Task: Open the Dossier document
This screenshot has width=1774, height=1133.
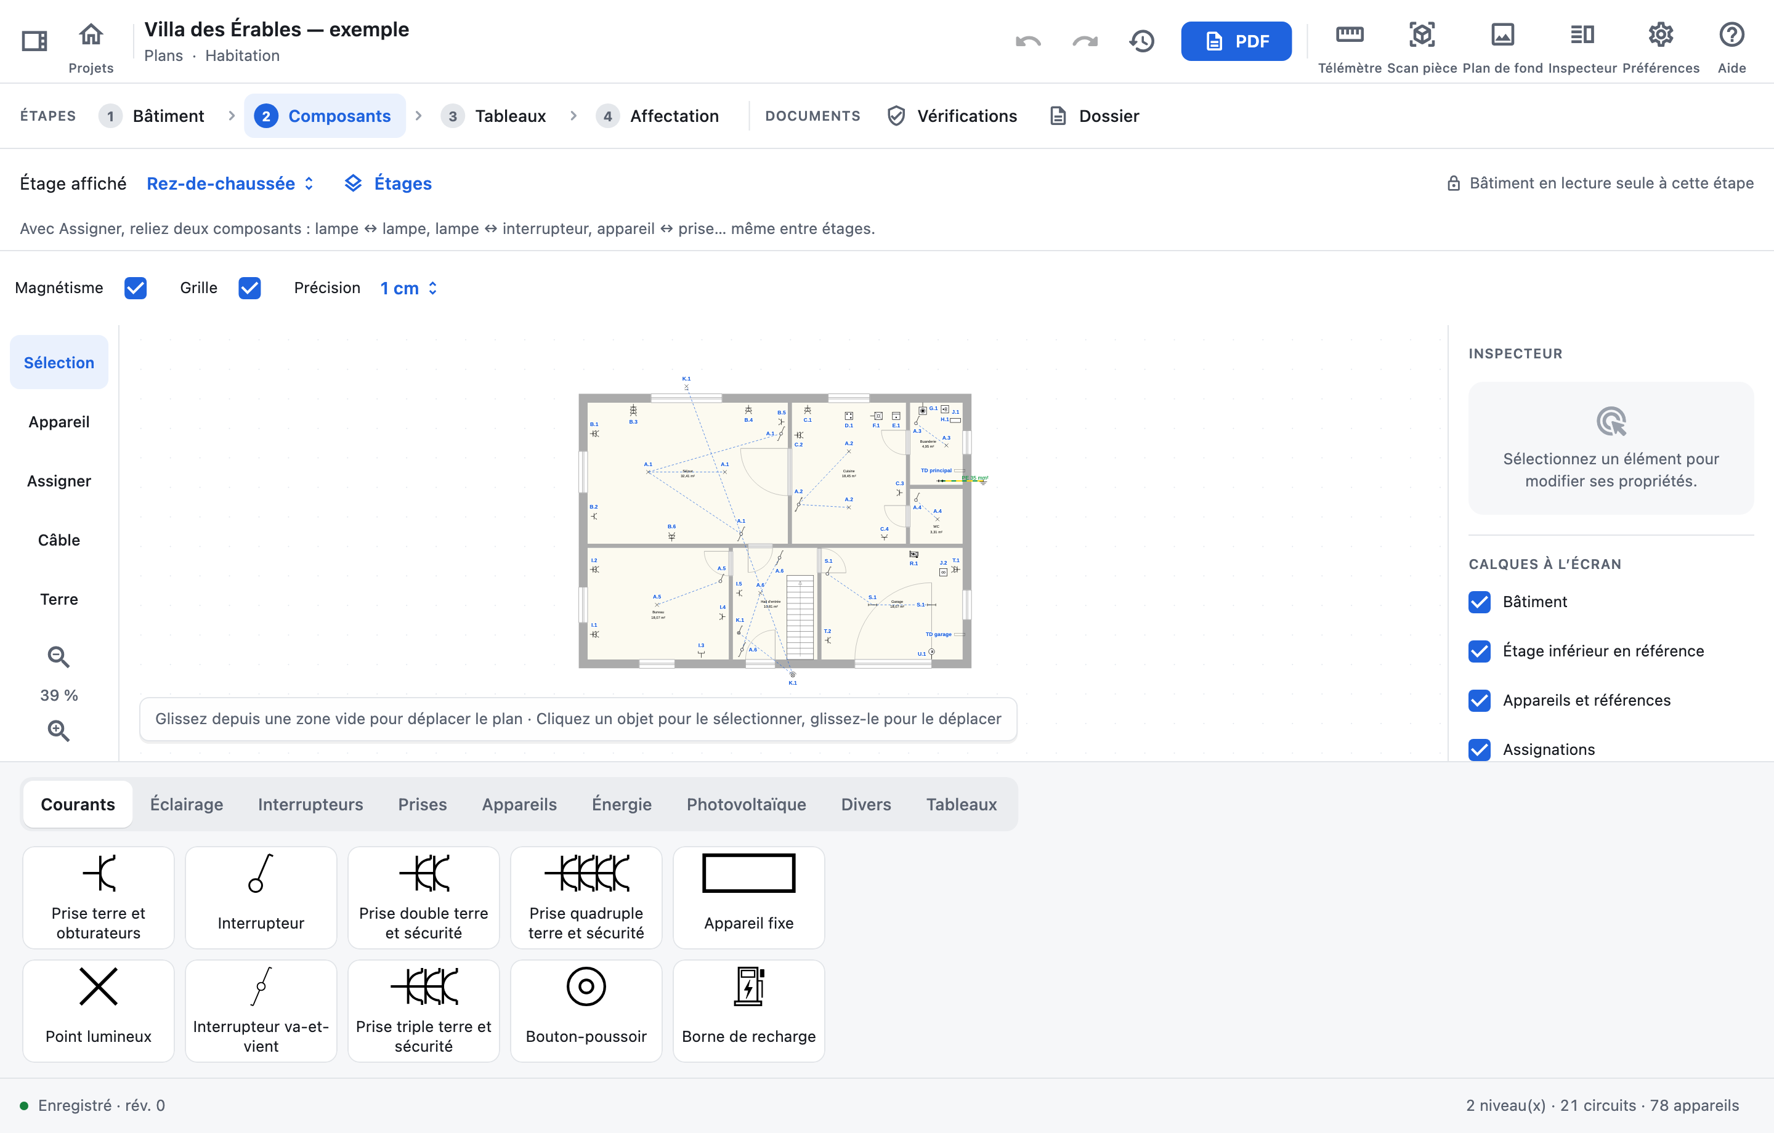Action: [1094, 116]
